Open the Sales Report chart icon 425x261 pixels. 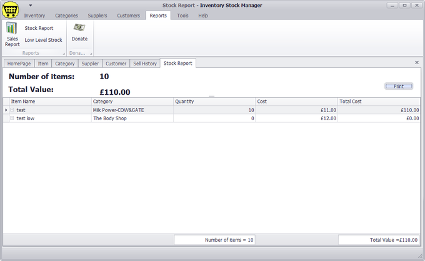click(x=11, y=28)
